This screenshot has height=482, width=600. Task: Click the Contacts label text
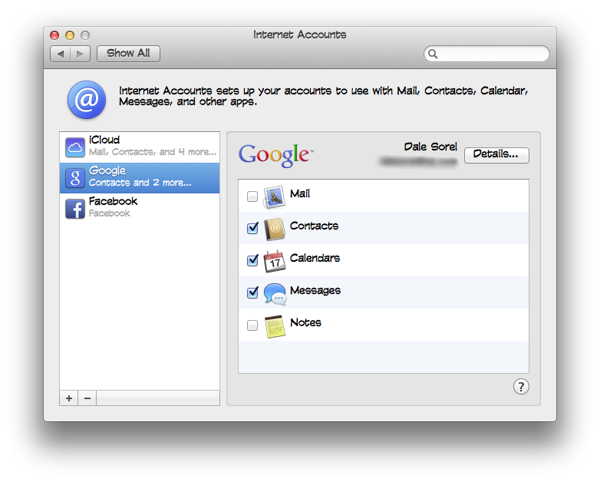[x=314, y=226]
